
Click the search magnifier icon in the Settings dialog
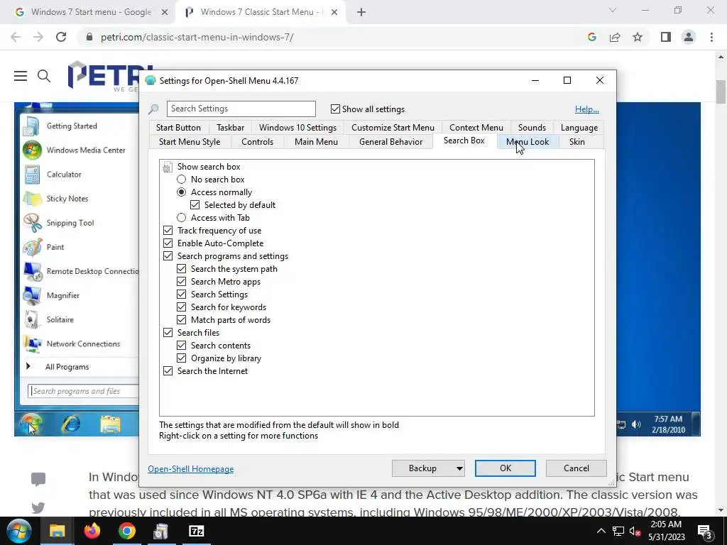click(153, 109)
